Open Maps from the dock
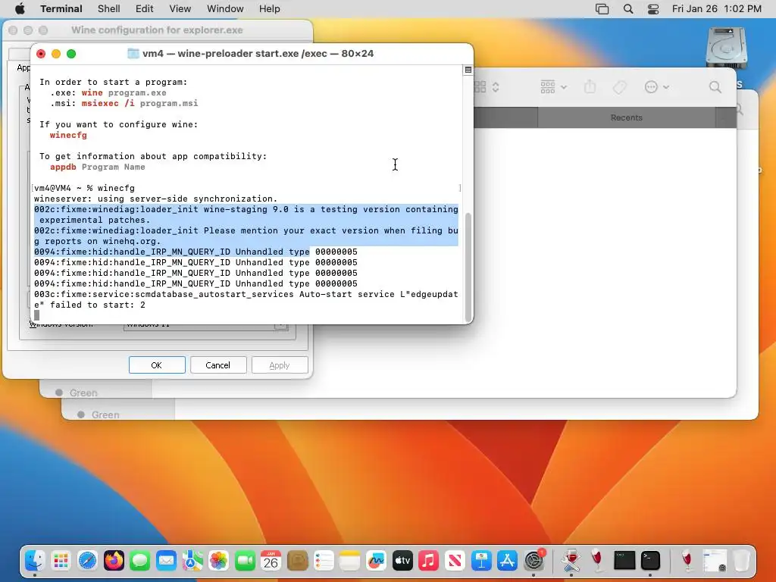 click(192, 561)
